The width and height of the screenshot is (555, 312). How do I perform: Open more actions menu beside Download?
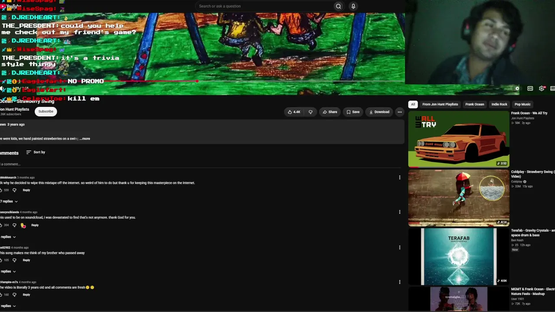click(400, 112)
